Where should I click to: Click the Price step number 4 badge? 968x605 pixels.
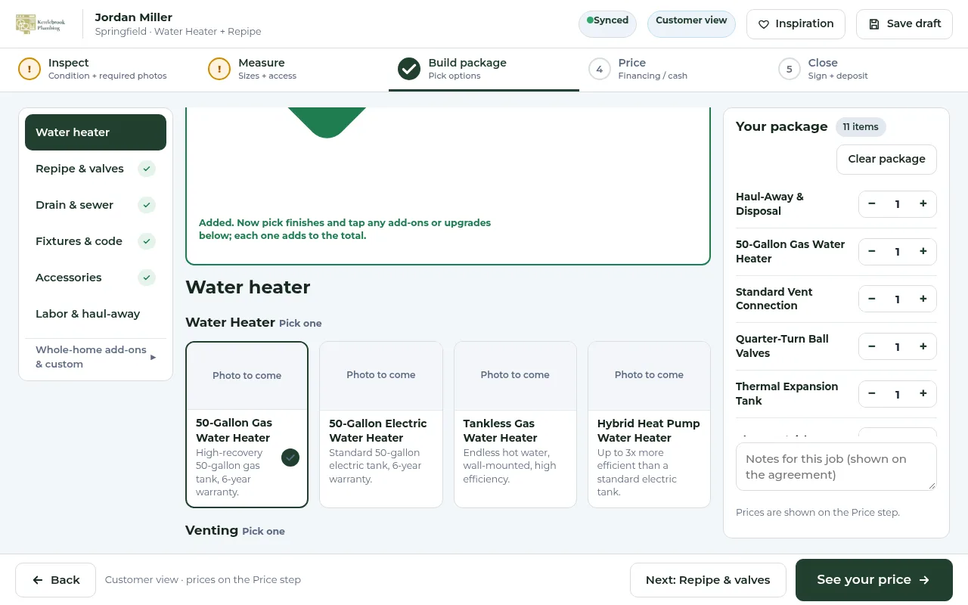600,69
